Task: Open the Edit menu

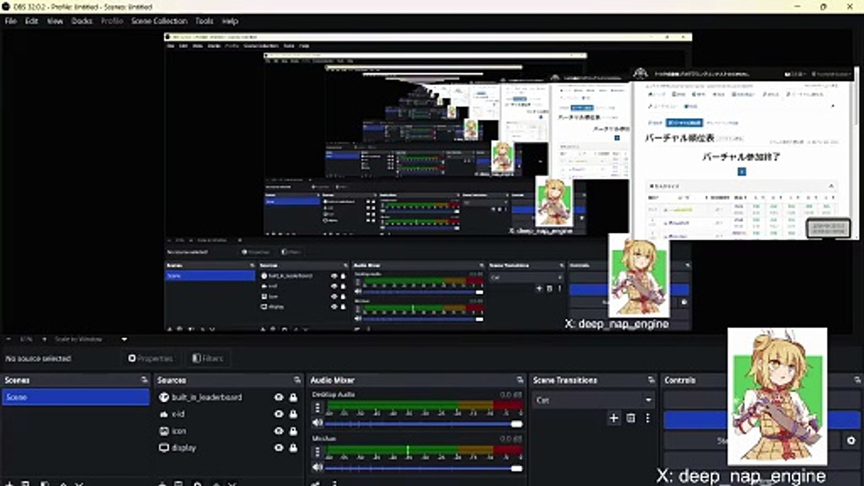Action: [x=32, y=21]
